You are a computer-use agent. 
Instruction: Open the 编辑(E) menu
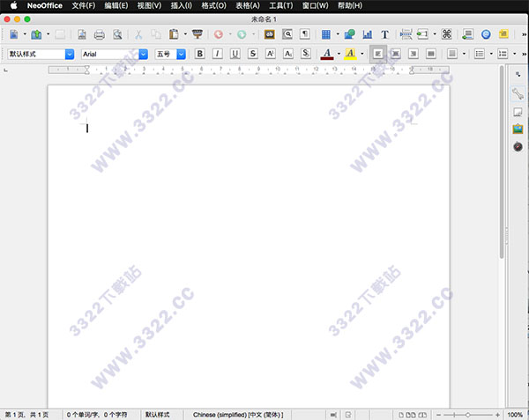click(116, 6)
